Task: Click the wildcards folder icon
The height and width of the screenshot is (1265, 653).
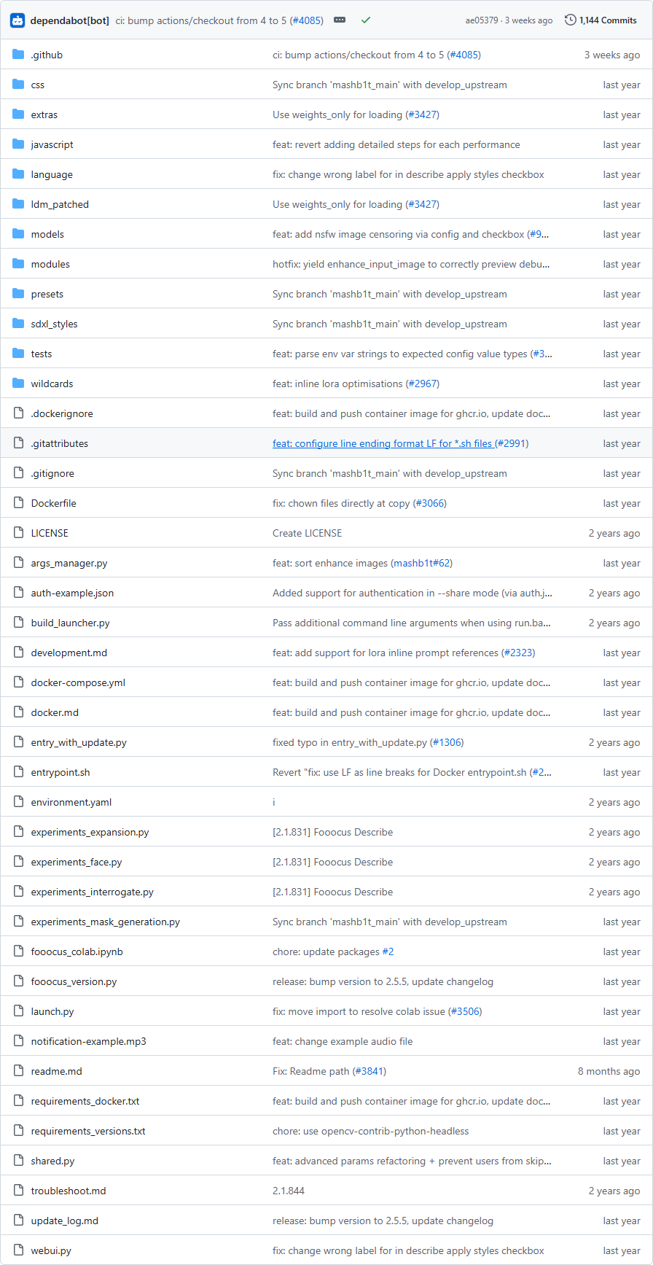Action: (x=18, y=384)
